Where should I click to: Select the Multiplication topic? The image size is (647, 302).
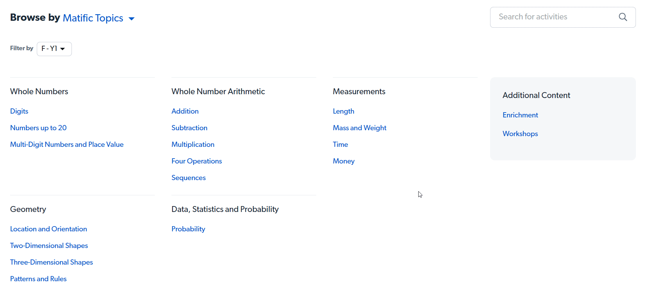click(193, 144)
